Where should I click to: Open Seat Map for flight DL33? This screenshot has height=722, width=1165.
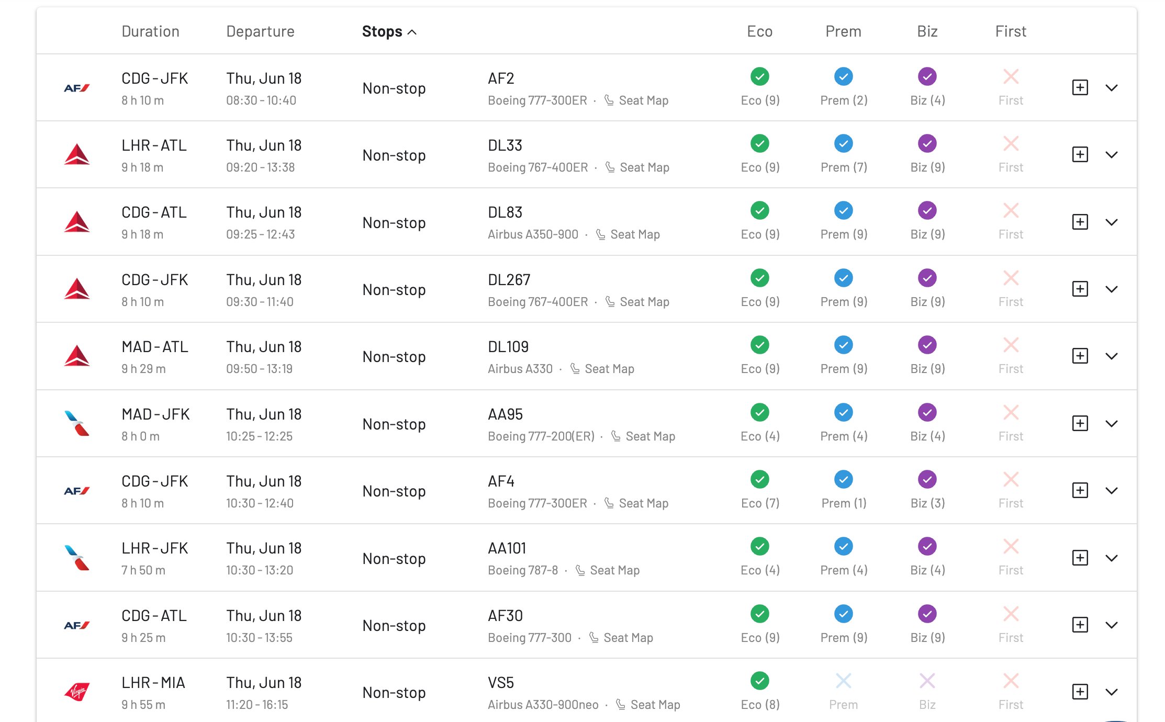(x=644, y=167)
